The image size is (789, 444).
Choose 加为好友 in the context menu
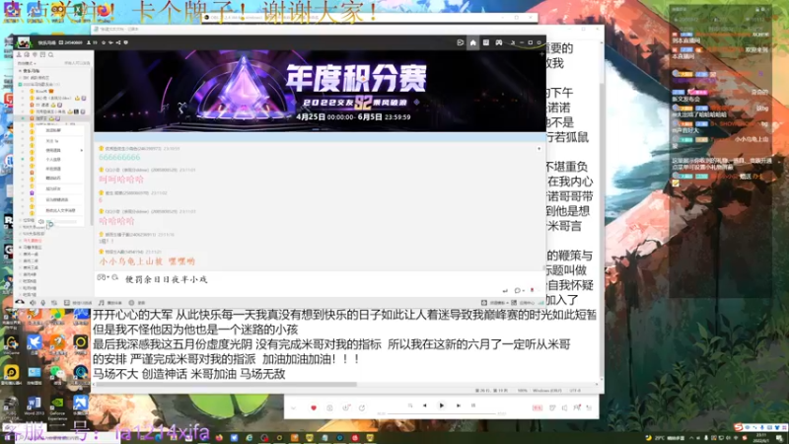point(53,188)
